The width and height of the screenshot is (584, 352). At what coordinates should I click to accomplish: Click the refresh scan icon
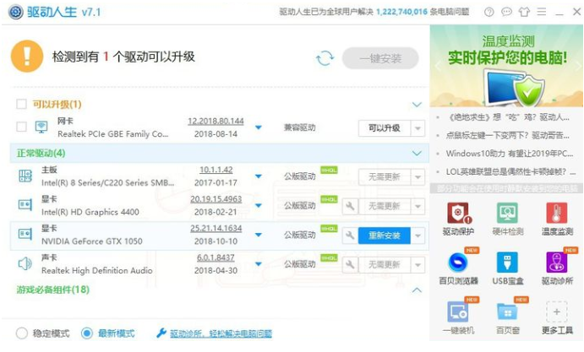click(x=325, y=58)
